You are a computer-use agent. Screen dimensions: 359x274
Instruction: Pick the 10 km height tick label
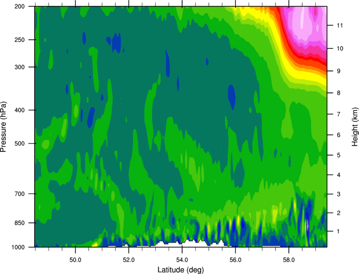point(340,48)
